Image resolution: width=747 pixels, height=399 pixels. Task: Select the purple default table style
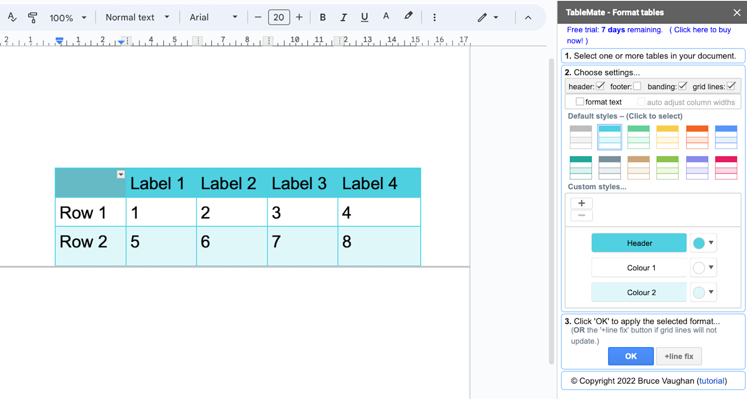click(x=697, y=168)
